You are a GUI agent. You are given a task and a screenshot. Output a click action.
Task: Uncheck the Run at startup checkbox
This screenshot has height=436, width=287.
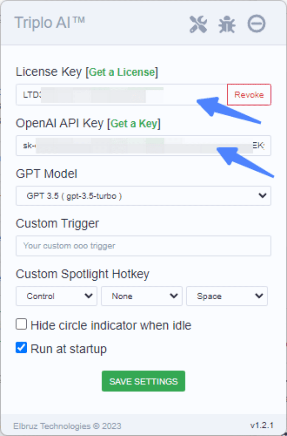pyautogui.click(x=21, y=348)
